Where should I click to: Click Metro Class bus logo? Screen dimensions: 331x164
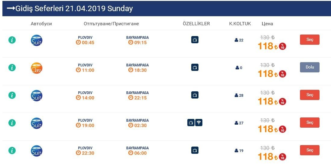pos(36,68)
